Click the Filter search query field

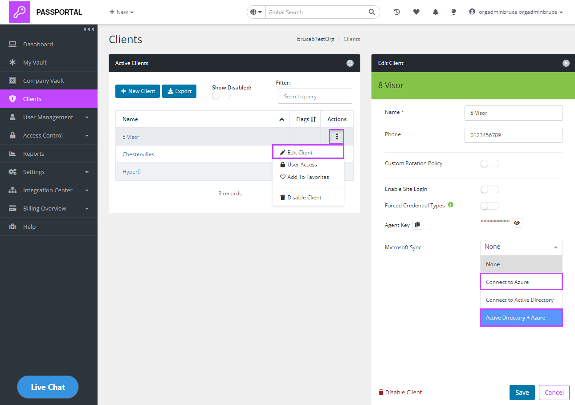[x=315, y=96]
